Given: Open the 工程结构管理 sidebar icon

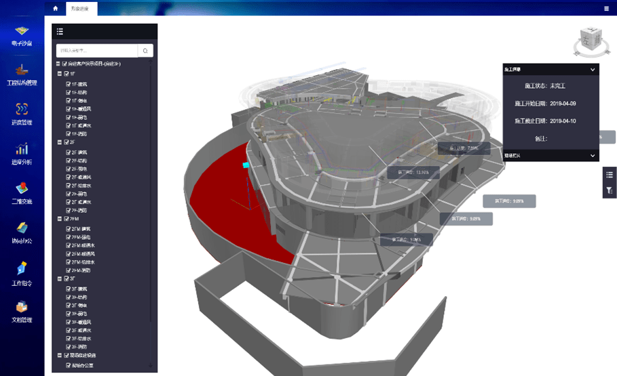Looking at the screenshot, I should [x=22, y=73].
